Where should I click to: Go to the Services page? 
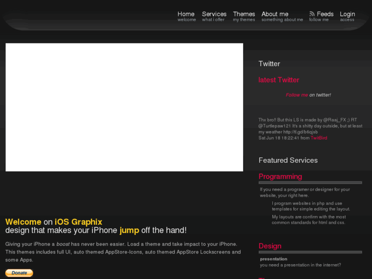point(214,16)
